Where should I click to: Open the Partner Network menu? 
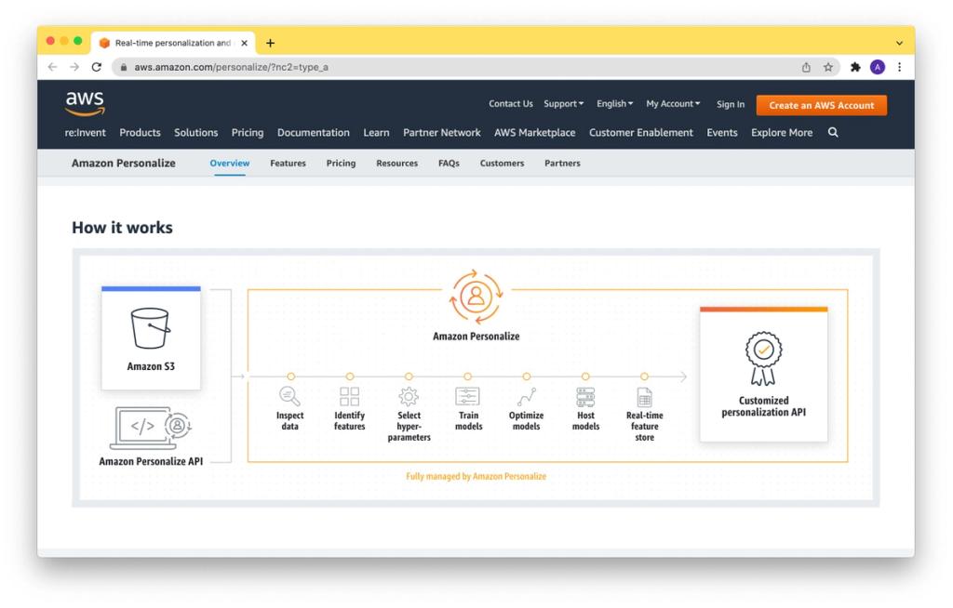[442, 132]
